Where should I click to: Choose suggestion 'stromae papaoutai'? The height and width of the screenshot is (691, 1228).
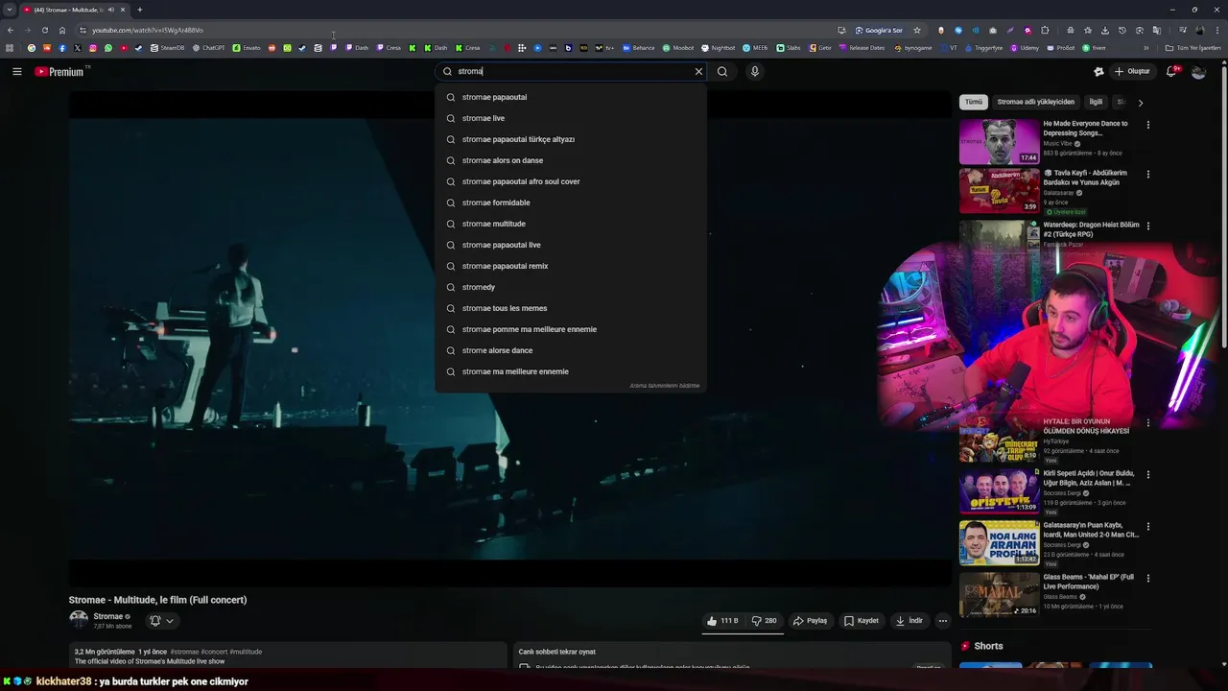click(571, 97)
